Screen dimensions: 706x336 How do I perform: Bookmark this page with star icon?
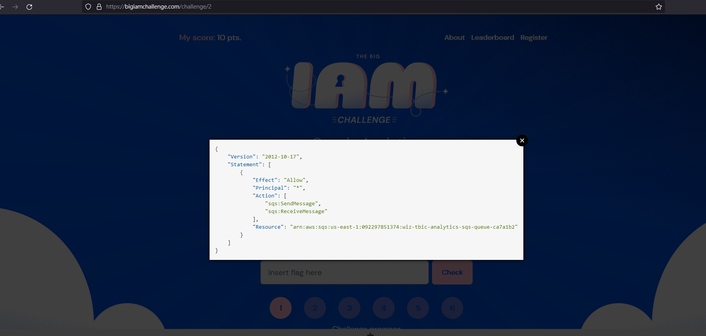(x=659, y=7)
